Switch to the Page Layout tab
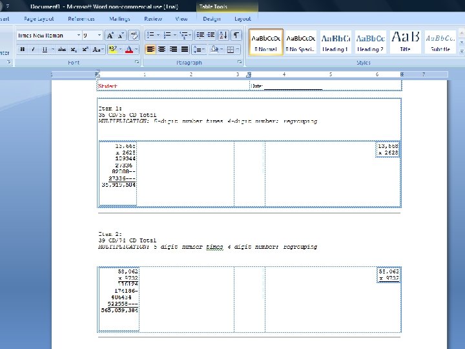 click(39, 19)
